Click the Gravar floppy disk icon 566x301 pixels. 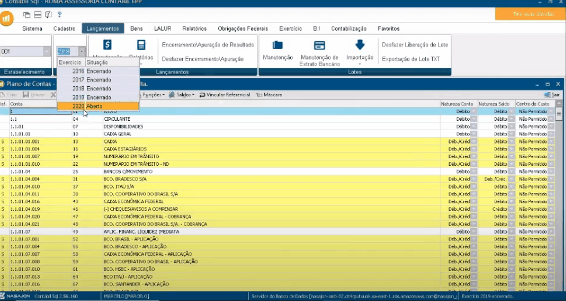[26, 95]
